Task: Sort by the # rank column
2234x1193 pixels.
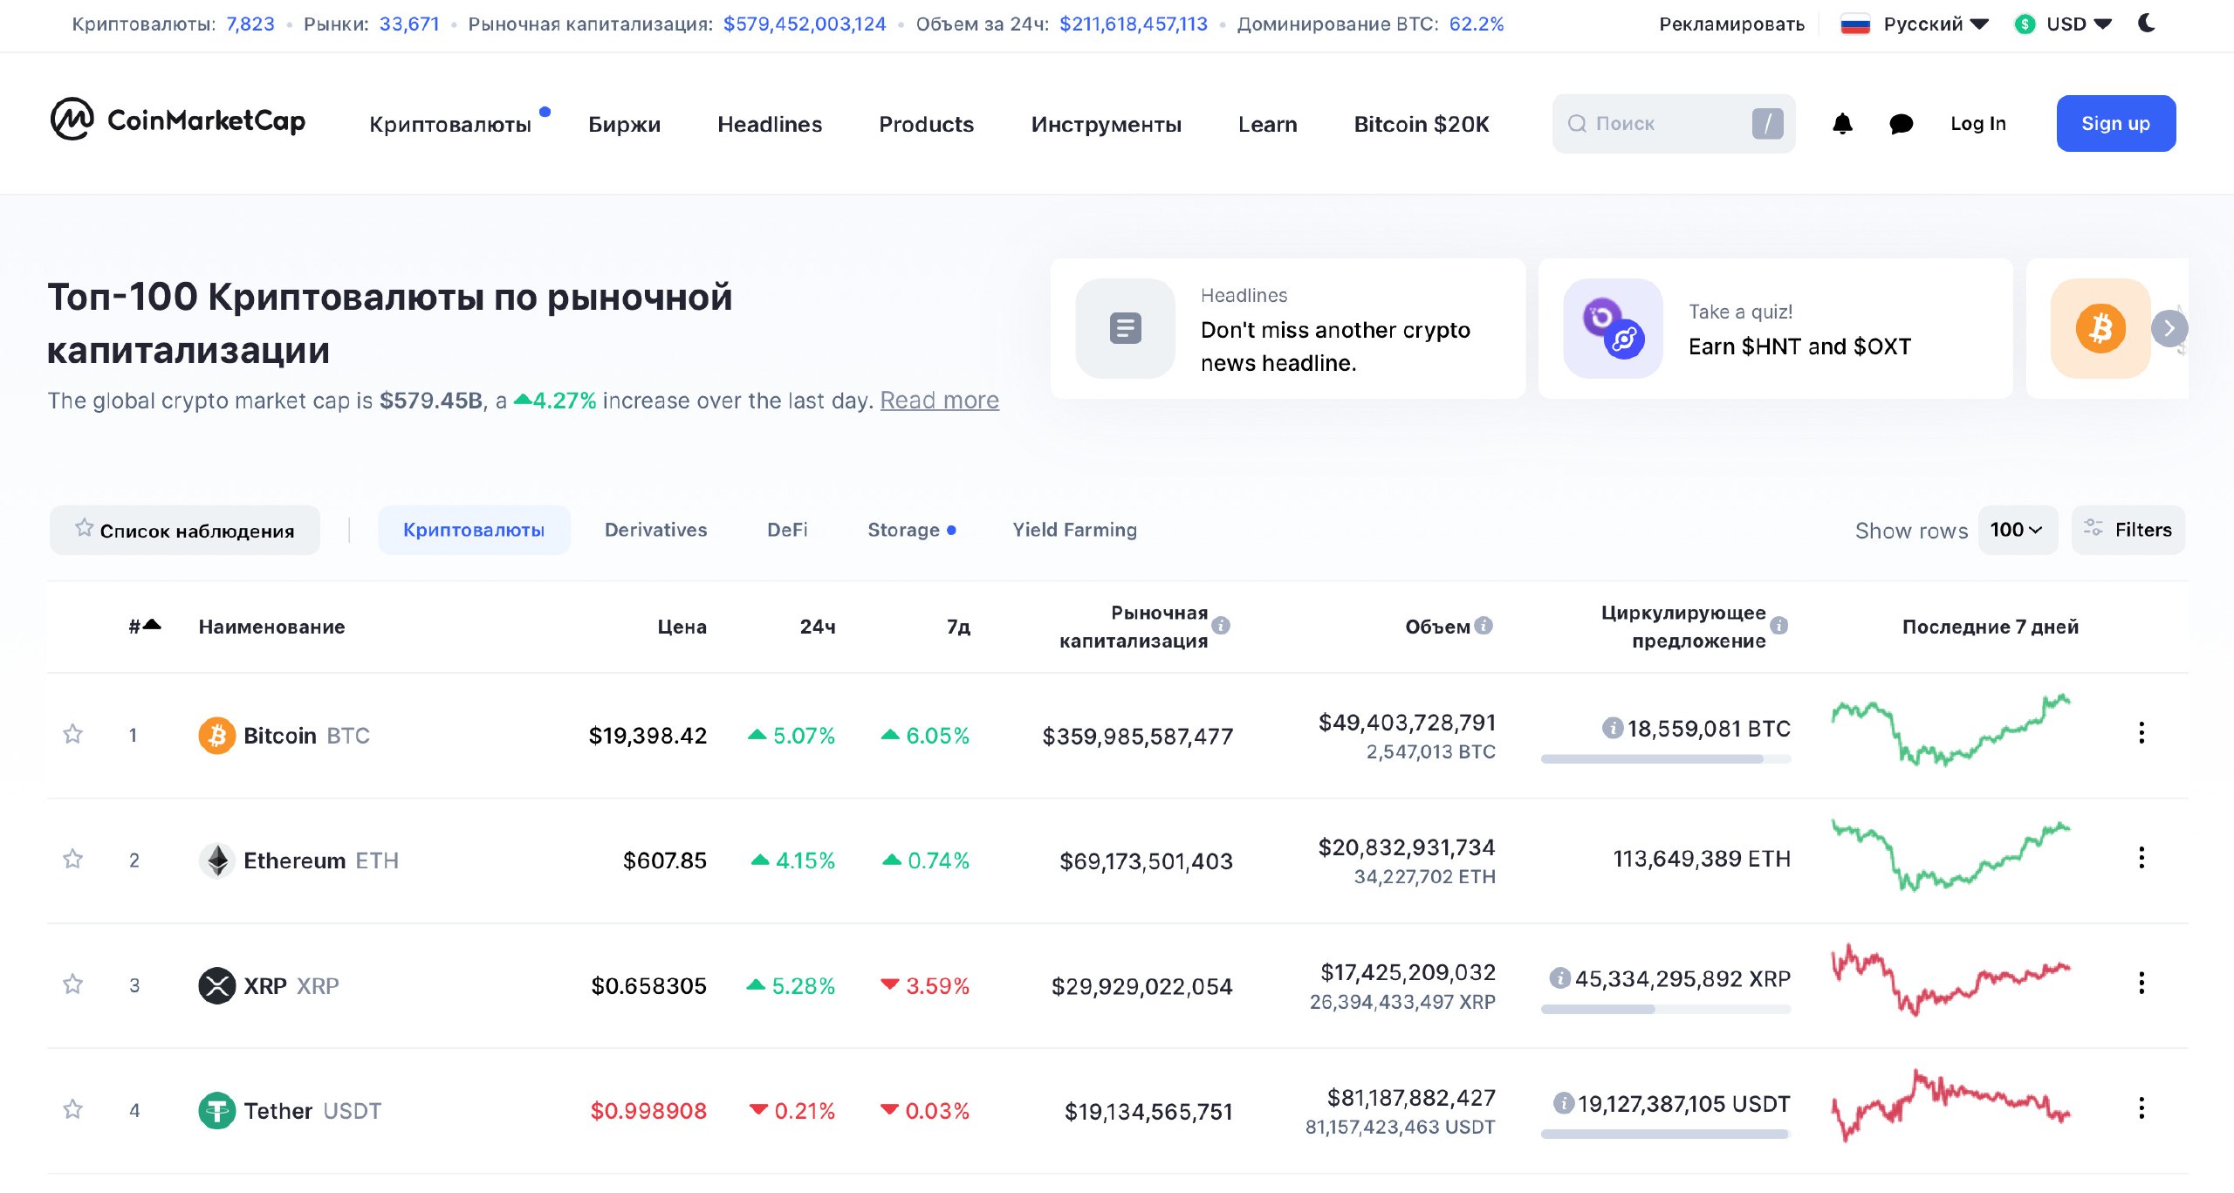Action: click(x=145, y=626)
